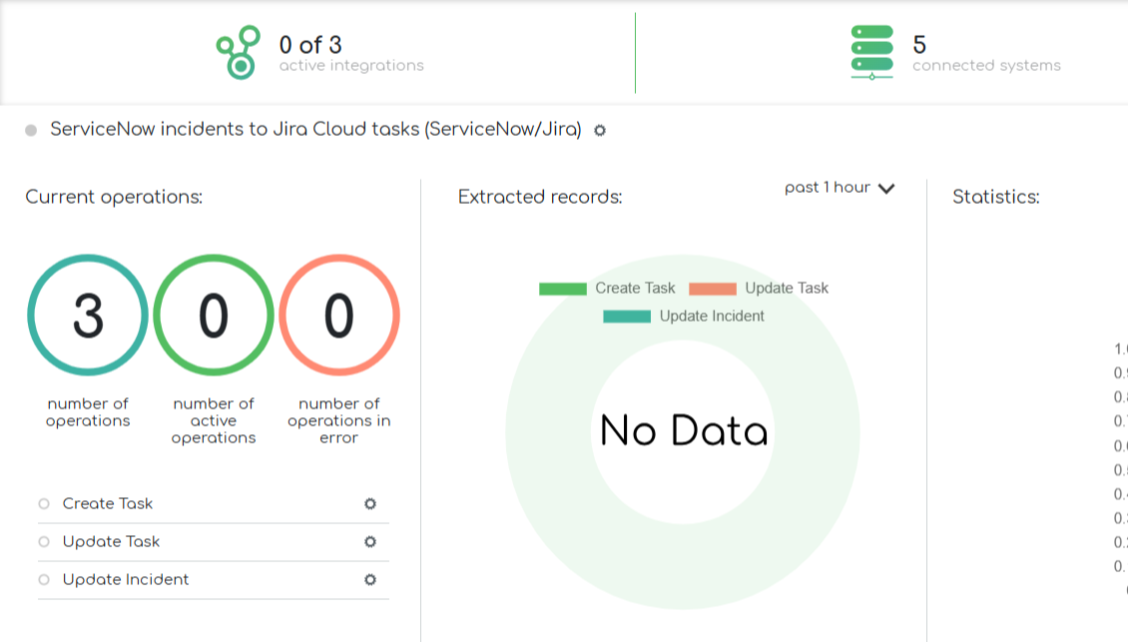Toggle the Create Task status circle
The image size is (1128, 642).
44,504
